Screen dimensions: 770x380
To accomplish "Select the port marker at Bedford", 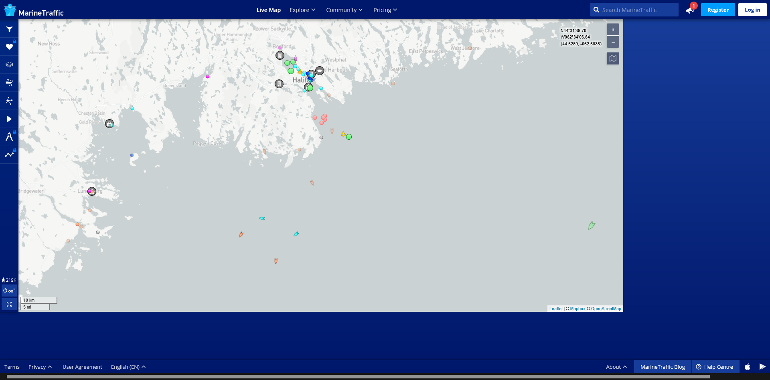I will tap(280, 55).
